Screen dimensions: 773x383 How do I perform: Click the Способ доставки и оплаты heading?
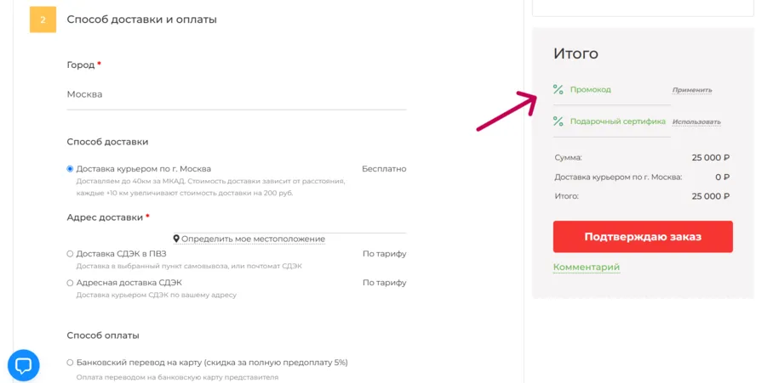coord(142,20)
